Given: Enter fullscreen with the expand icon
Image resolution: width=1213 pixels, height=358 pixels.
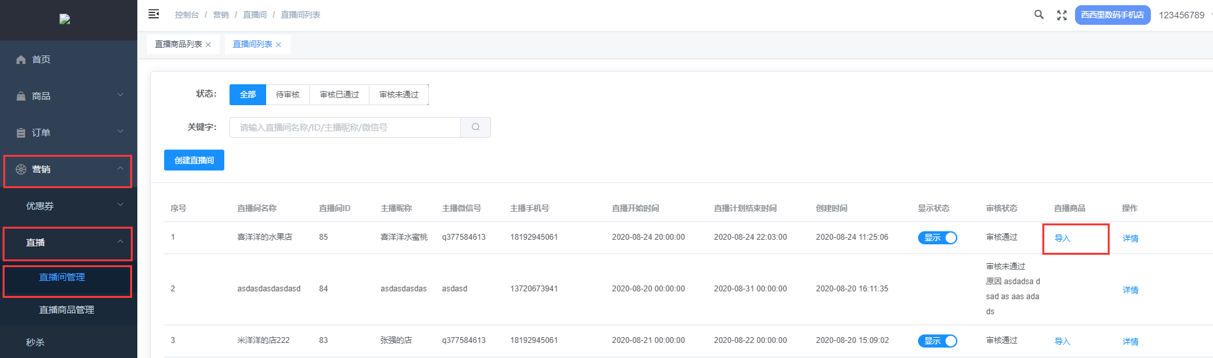Looking at the screenshot, I should point(1062,15).
